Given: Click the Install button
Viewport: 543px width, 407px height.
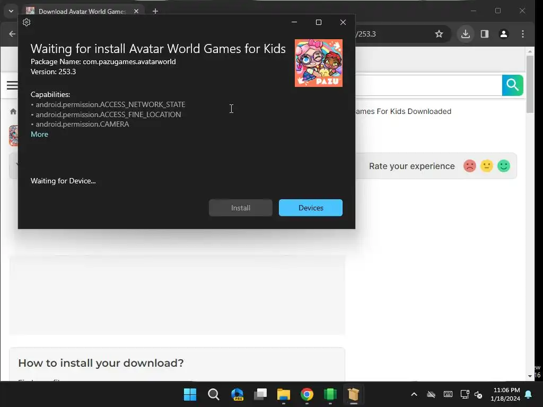Looking at the screenshot, I should [241, 208].
